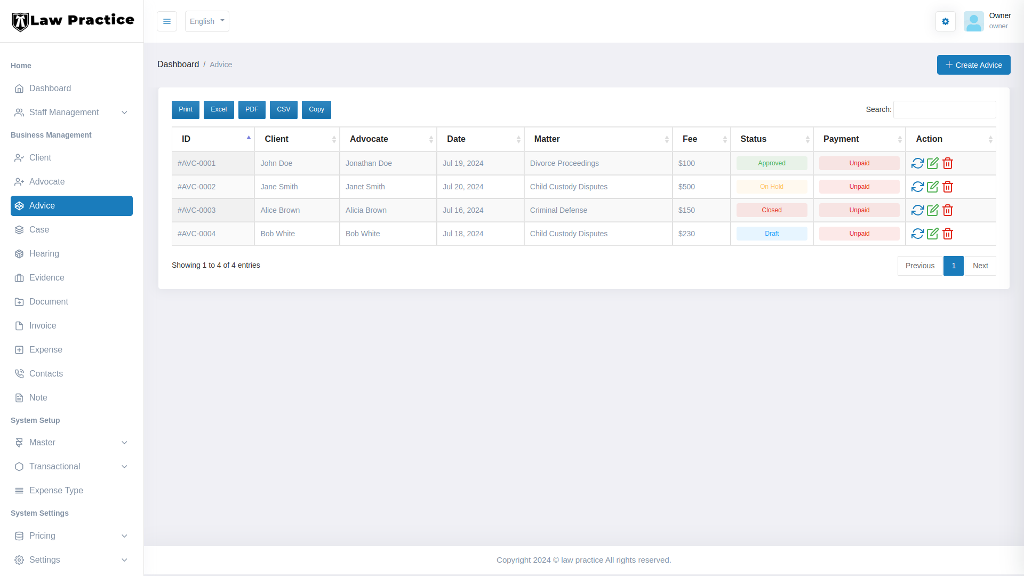Open Hearing from the sidebar
The width and height of the screenshot is (1024, 576).
click(x=44, y=254)
